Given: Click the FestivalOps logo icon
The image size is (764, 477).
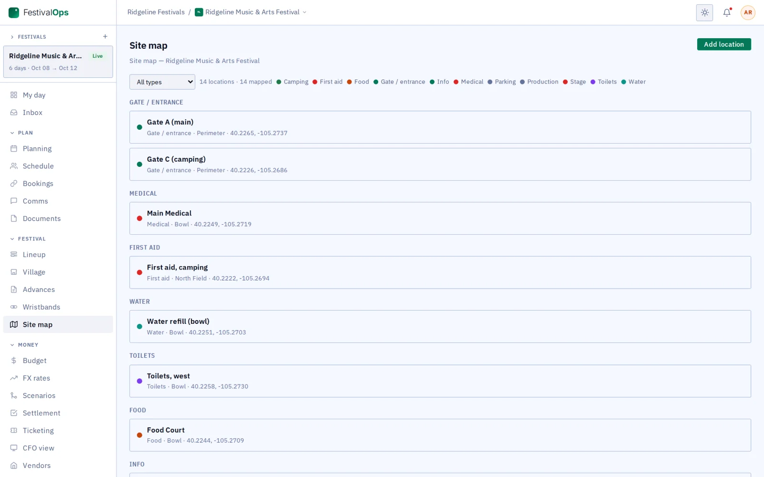Looking at the screenshot, I should coord(14,12).
